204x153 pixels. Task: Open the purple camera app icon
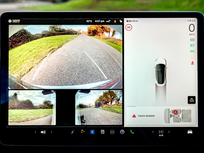(x=122, y=132)
